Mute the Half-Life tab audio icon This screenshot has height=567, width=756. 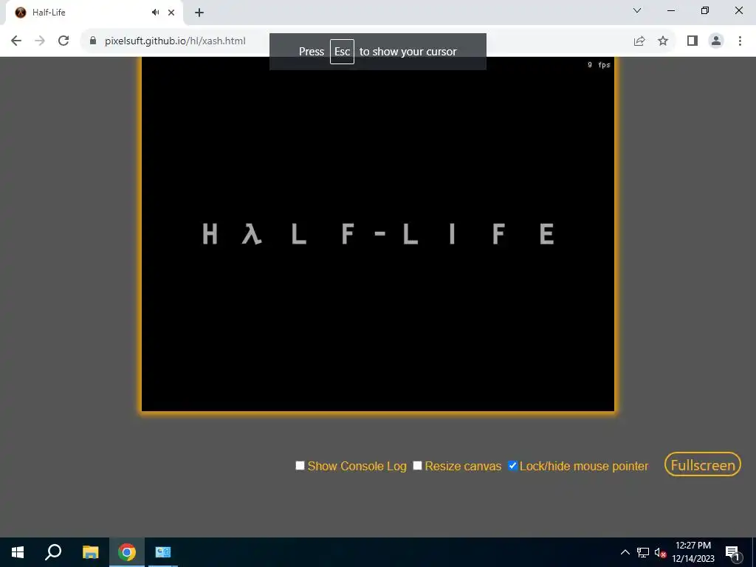pos(155,13)
